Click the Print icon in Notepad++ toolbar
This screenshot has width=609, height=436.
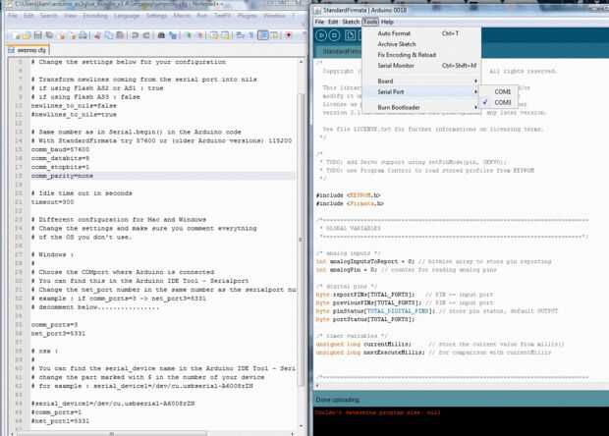tap(83, 35)
